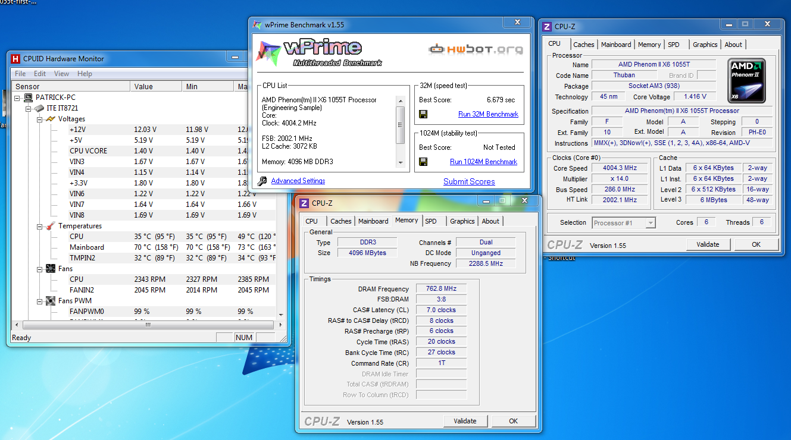Click the Voltages lightning icon

click(51, 119)
